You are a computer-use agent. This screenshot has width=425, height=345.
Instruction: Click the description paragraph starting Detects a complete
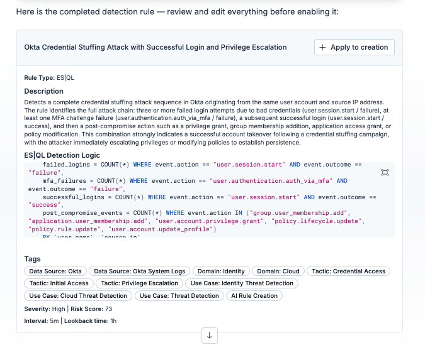click(208, 123)
